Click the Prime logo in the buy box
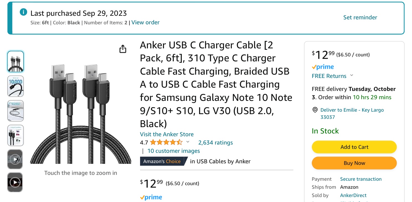Image resolution: width=412 pixels, height=202 pixels. tap(323, 67)
